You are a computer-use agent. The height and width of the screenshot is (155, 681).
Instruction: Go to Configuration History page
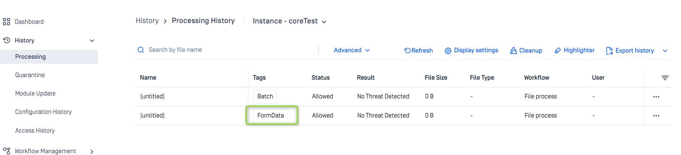(43, 112)
